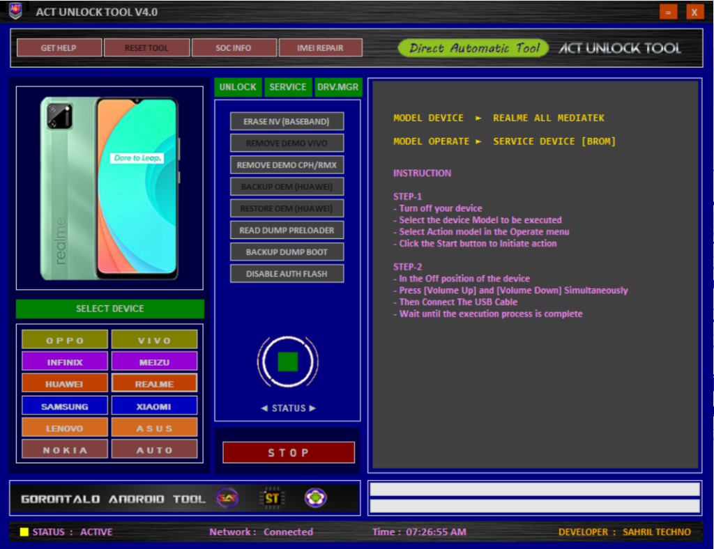The image size is (714, 549).
Task: Click the 'ACTIVE' status text
Action: [96, 532]
